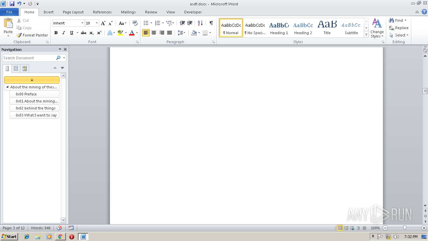Click Decrease Indent icon
The image size is (428, 241).
click(x=182, y=23)
